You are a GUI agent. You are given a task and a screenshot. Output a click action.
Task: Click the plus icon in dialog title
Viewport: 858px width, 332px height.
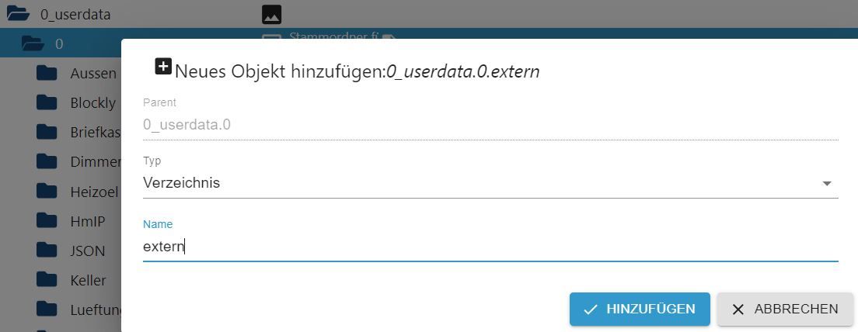point(163,67)
